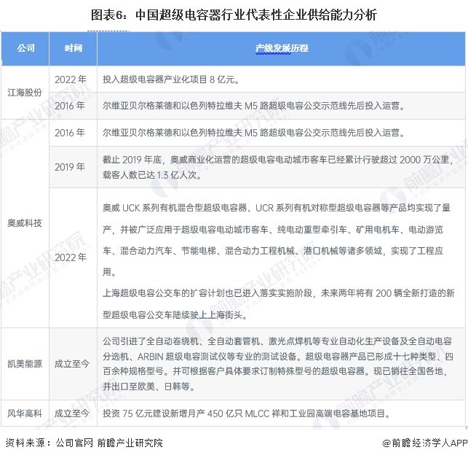Select the 投资75亿元 MLCC description
Viewport: 468px width, 458px height.
pyautogui.click(x=247, y=414)
